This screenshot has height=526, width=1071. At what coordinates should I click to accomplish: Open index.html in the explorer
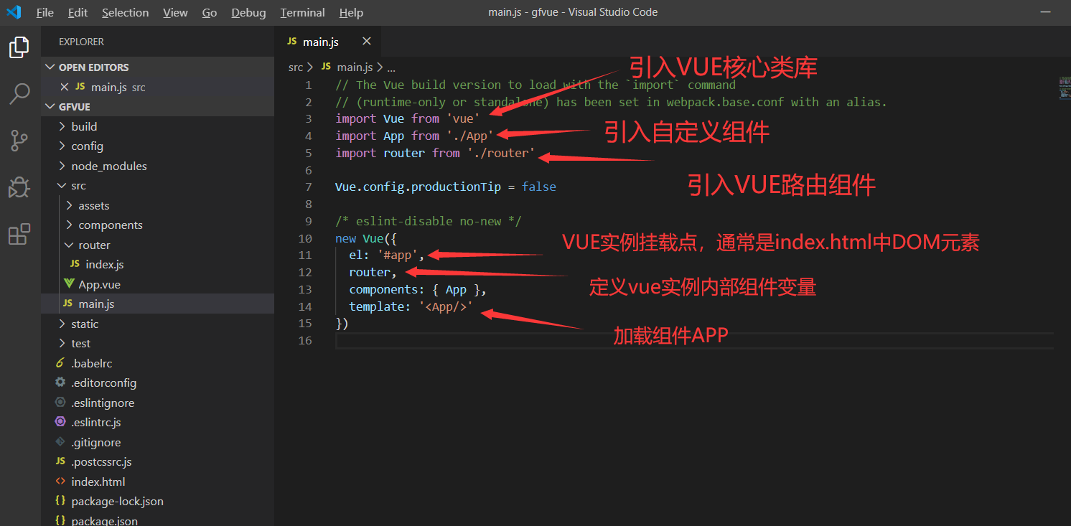(x=157, y=482)
